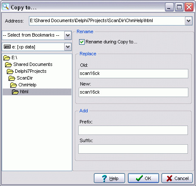
Task: Select ChmHelp in folder tree
Action: (x=27, y=85)
